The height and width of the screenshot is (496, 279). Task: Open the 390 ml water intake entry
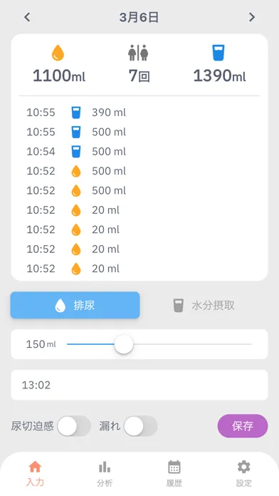tap(139, 113)
